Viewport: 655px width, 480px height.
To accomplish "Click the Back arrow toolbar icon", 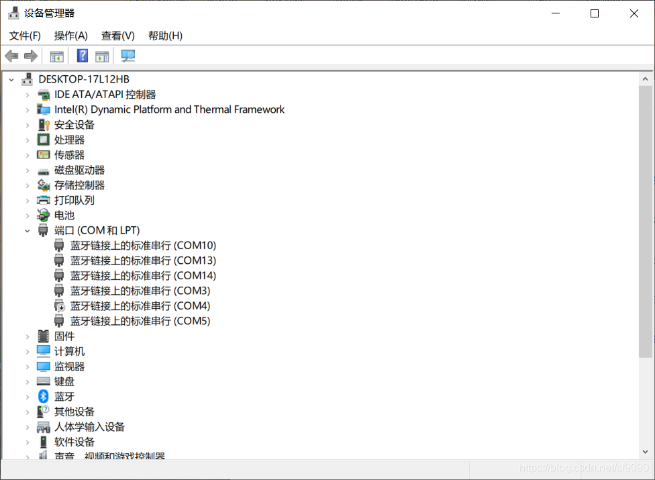I will (x=11, y=56).
